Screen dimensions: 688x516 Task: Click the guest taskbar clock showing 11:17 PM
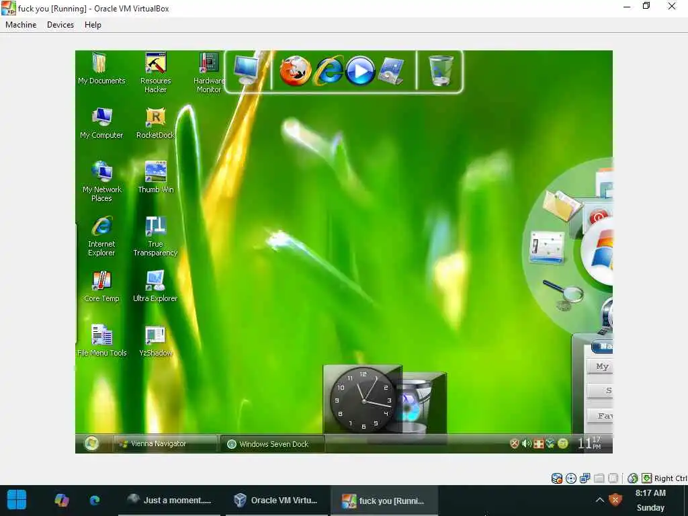coord(589,443)
